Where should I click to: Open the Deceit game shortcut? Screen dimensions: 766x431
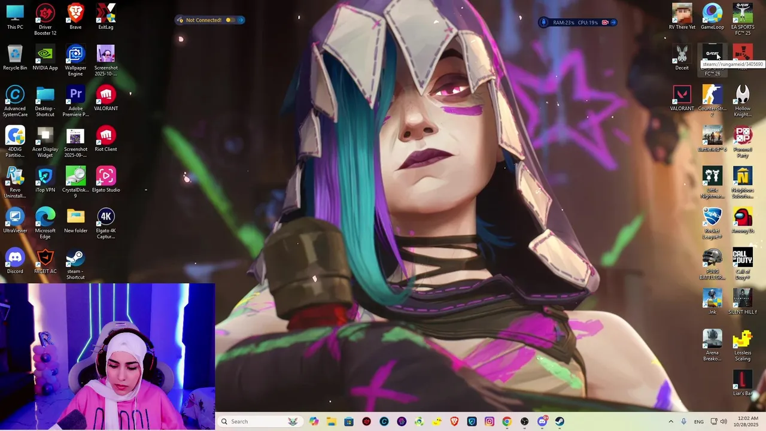pyautogui.click(x=682, y=57)
